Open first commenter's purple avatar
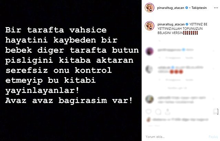The width and height of the screenshot is (220, 141). point(150,51)
